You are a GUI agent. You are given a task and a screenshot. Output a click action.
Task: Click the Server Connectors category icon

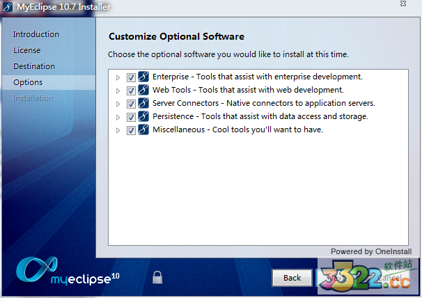[143, 104]
